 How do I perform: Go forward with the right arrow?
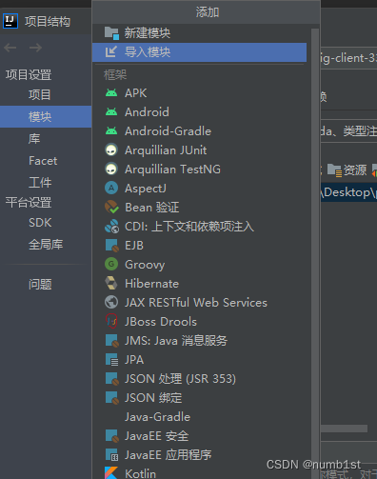point(35,48)
